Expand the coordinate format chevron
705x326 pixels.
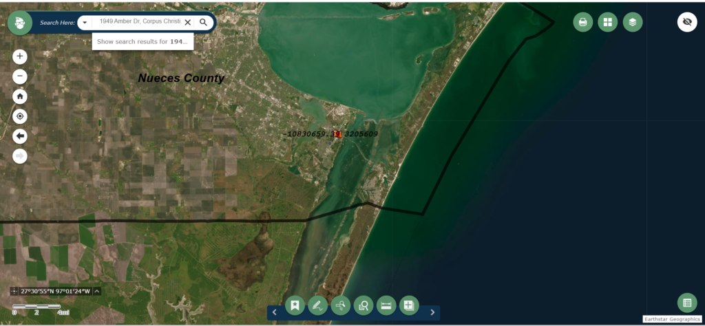[x=97, y=291]
